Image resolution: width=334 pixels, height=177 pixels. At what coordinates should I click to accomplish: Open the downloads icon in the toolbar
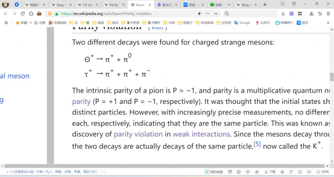tap(311, 14)
